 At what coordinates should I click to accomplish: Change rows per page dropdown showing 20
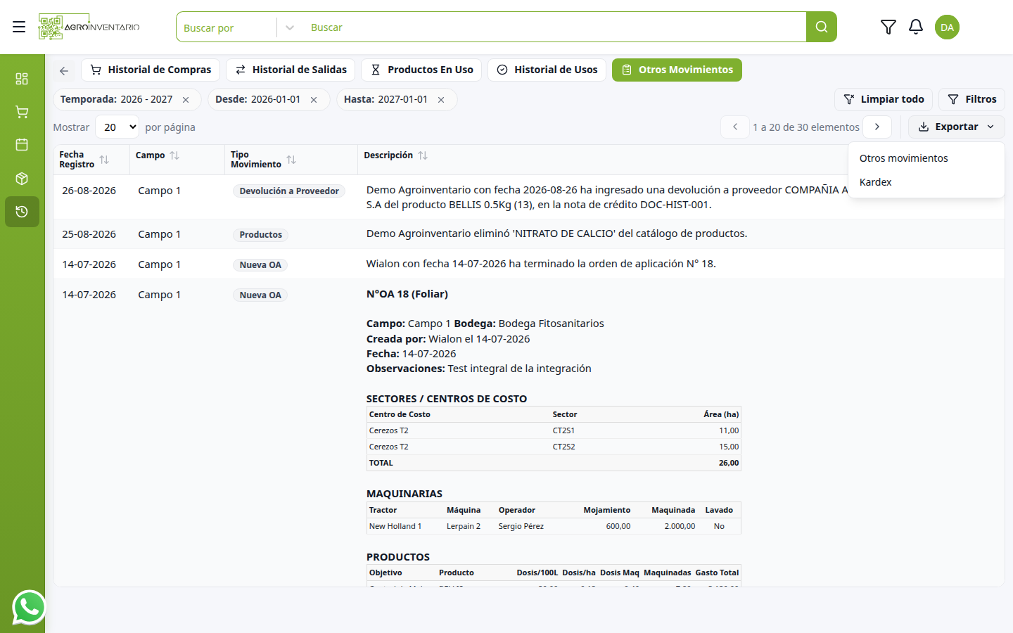click(x=117, y=127)
